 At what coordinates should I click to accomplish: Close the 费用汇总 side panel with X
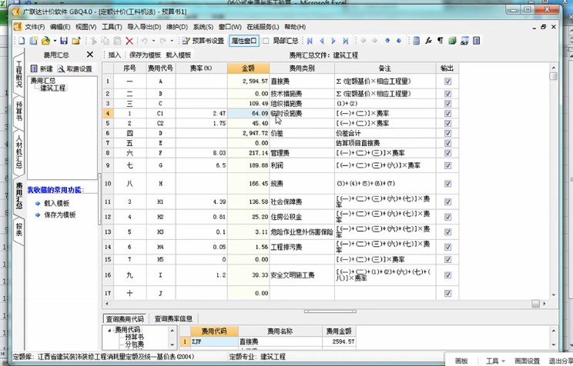(x=90, y=55)
